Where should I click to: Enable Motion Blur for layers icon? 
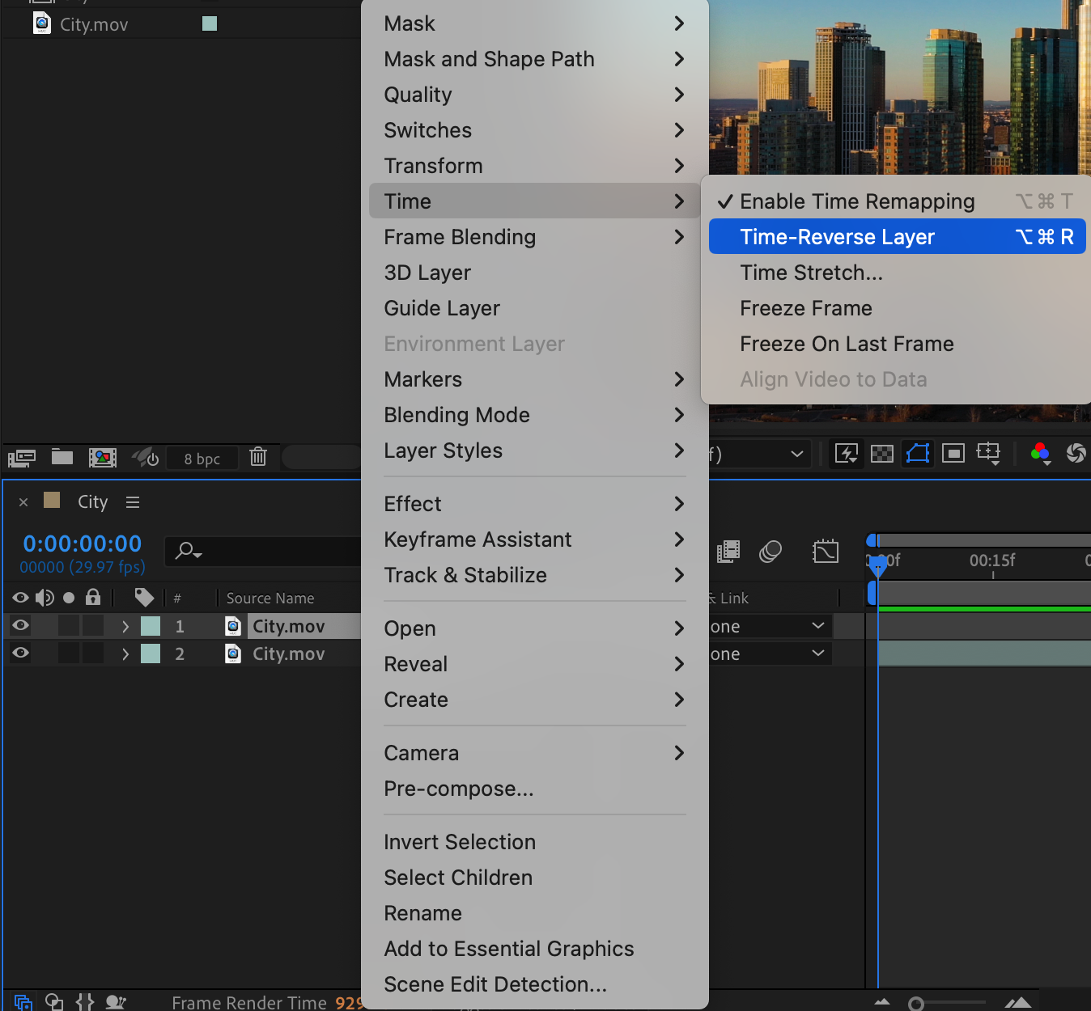[x=770, y=552]
